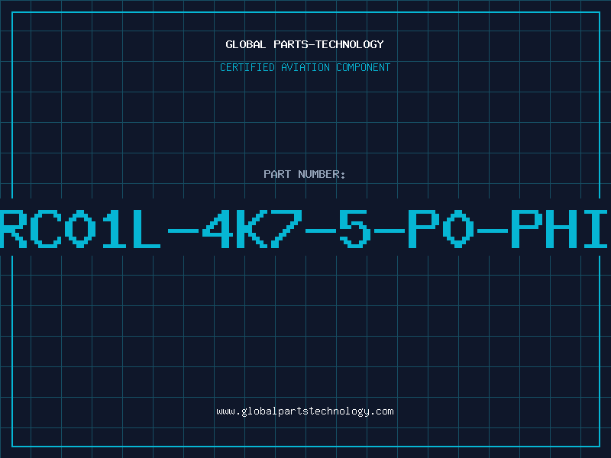
Task: Click the word NUMBER: in the label
Action: pos(322,174)
